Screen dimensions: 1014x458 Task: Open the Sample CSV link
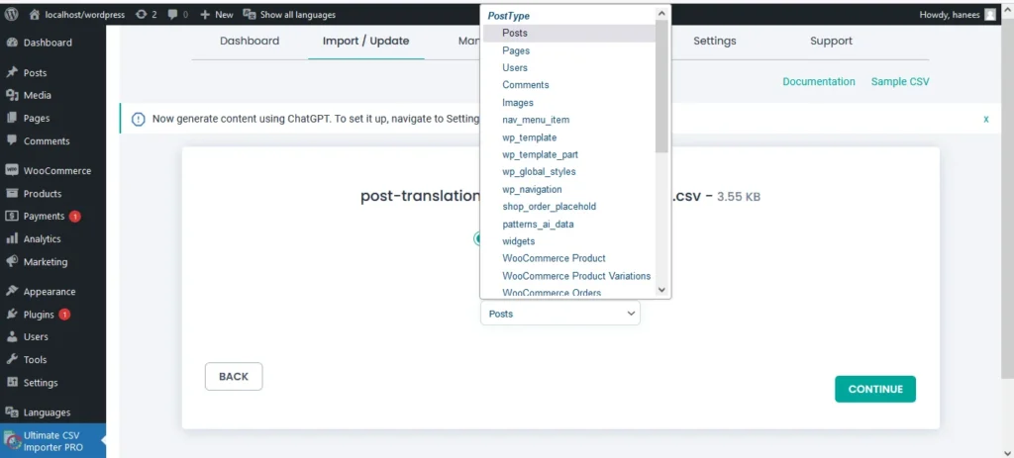pyautogui.click(x=900, y=82)
